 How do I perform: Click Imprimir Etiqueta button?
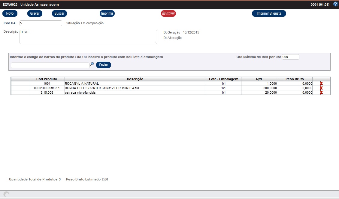(269, 13)
